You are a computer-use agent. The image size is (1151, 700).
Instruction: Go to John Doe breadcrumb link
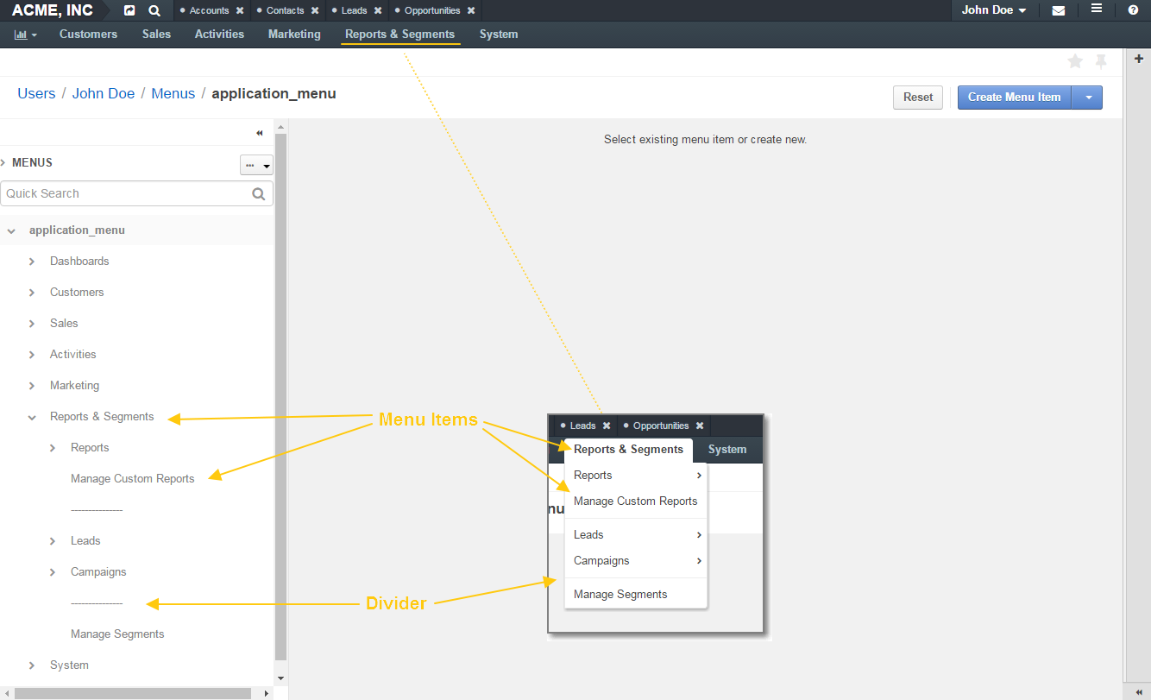point(104,94)
